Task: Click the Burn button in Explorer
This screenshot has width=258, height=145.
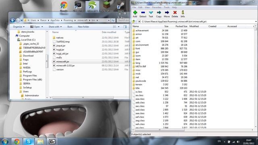Action: coord(70,27)
